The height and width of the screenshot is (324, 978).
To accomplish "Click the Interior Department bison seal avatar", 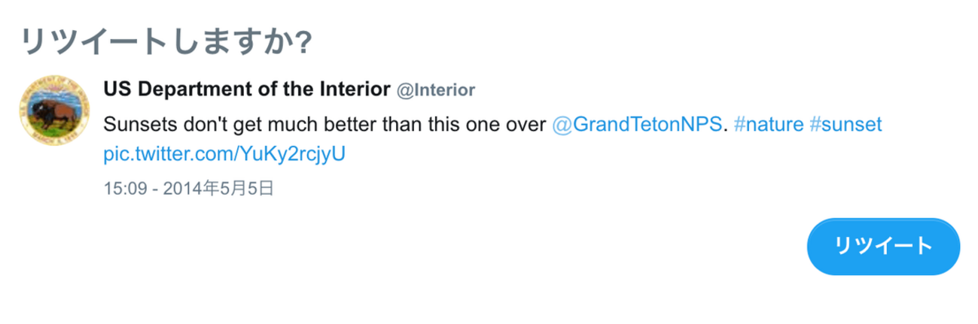I will pyautogui.click(x=54, y=111).
